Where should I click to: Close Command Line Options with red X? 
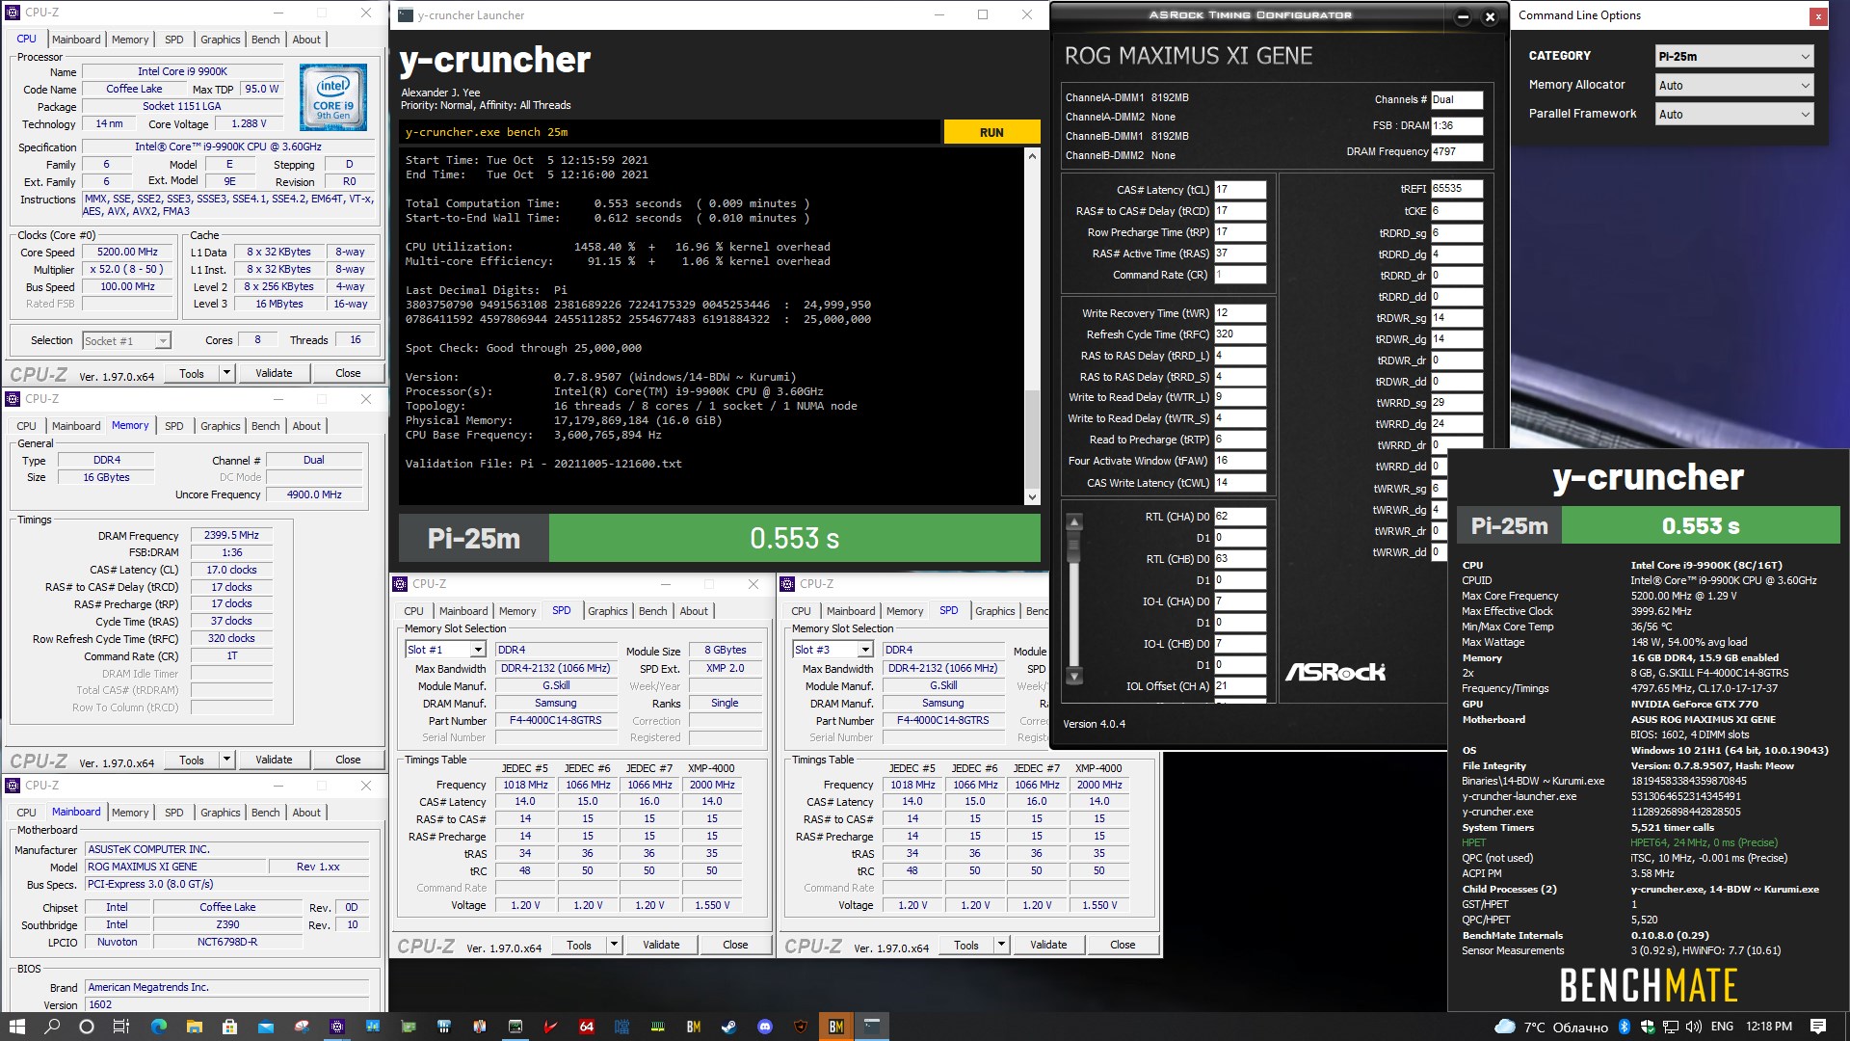[1817, 16]
